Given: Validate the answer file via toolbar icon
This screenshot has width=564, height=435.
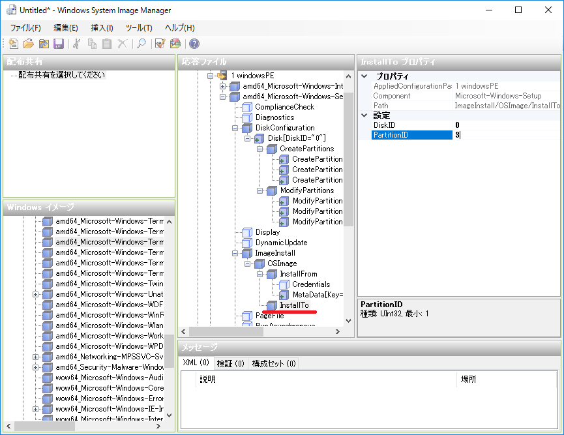Looking at the screenshot, I should [x=160, y=44].
